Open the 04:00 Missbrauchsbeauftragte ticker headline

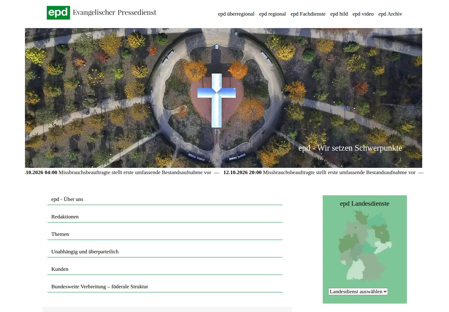click(118, 173)
